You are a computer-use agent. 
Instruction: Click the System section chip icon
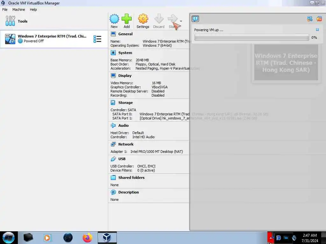113,53
